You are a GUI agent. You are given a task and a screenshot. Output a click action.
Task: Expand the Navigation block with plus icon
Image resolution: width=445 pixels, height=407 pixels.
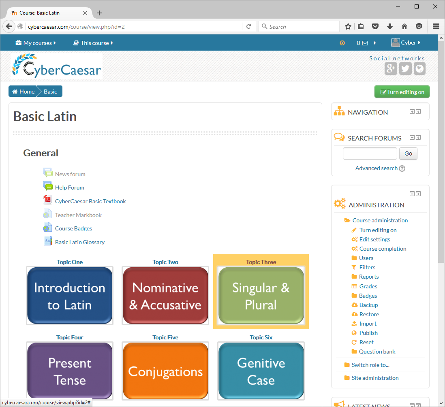click(x=412, y=111)
